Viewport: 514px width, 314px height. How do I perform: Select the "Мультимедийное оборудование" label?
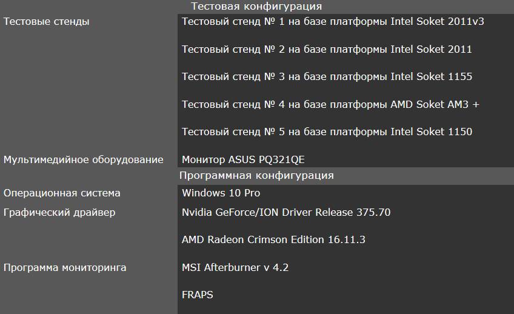84,160
